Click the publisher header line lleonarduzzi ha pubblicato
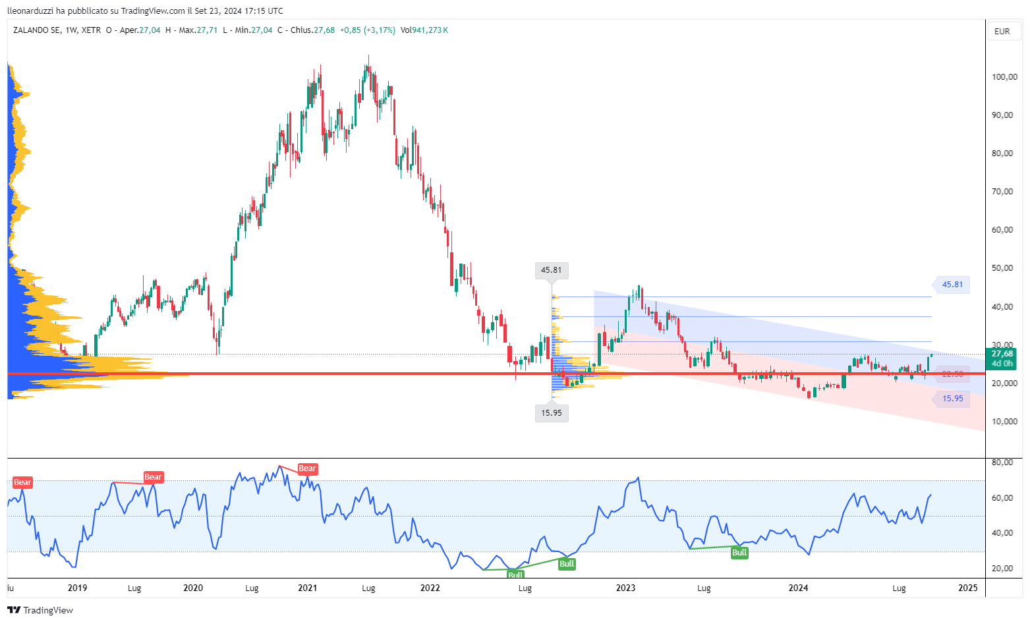 tap(145, 11)
